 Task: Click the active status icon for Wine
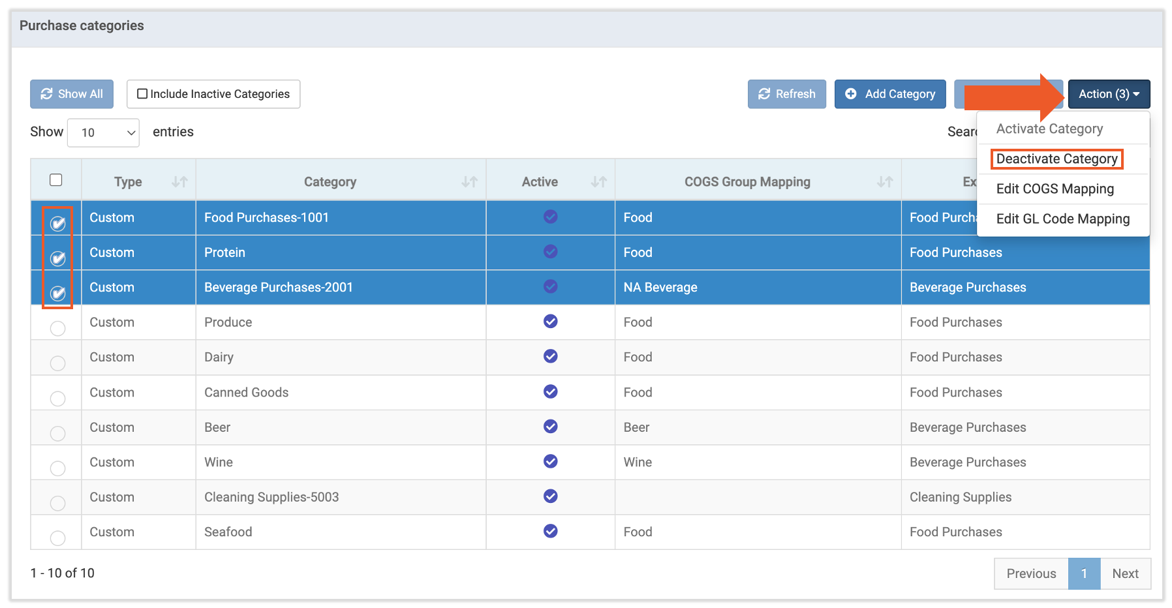[551, 461]
